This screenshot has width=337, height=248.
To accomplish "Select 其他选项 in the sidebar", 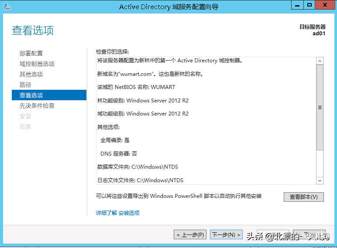I will [x=31, y=75].
